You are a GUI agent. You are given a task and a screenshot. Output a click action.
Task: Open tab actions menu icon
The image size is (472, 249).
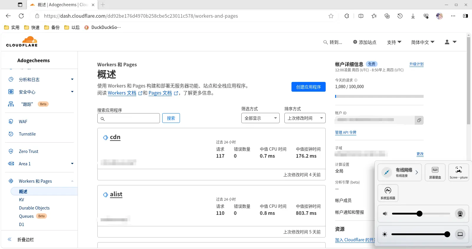click(20, 5)
